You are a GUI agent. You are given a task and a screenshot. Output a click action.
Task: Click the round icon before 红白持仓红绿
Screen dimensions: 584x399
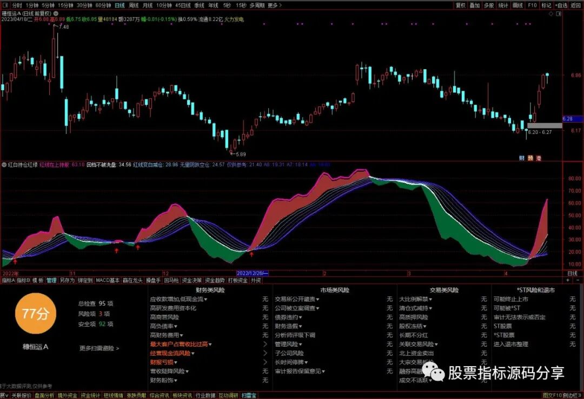click(x=4, y=164)
